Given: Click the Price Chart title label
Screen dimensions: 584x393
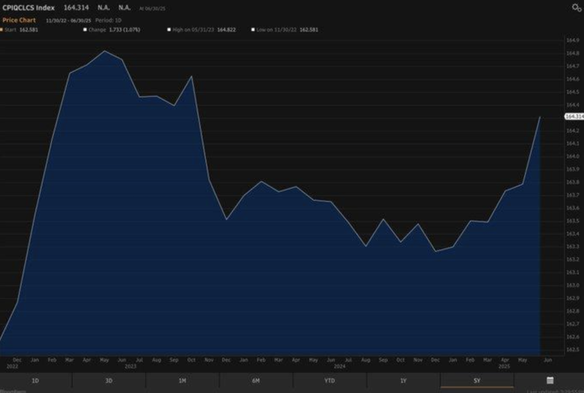Looking at the screenshot, I should point(19,20).
